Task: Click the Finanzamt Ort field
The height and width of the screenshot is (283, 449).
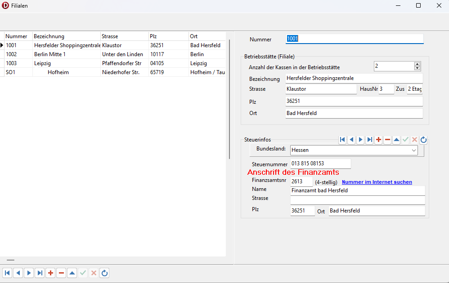Action: (x=377, y=211)
